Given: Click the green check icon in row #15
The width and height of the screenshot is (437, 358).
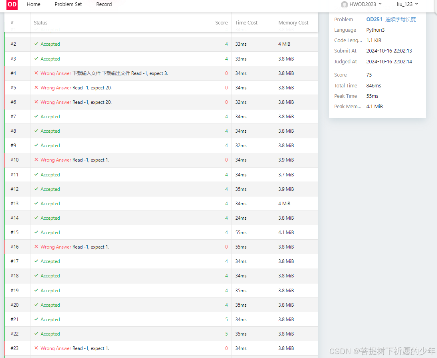Looking at the screenshot, I should pos(36,232).
